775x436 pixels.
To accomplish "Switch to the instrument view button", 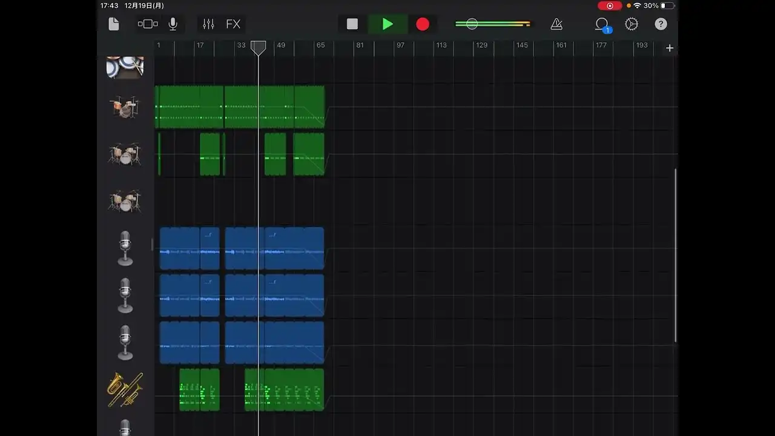I will click(148, 24).
